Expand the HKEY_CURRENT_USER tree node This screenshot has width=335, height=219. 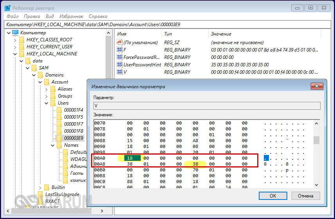[15, 47]
